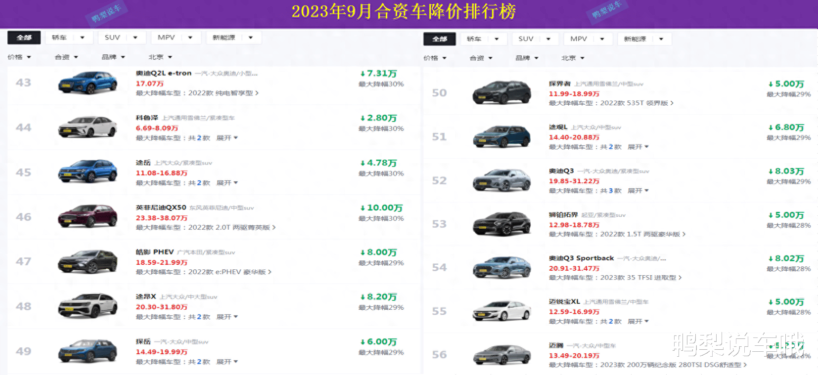Expand the 奥迪Q3 model list with 展开
The height and width of the screenshot is (375, 818).
click(x=638, y=191)
